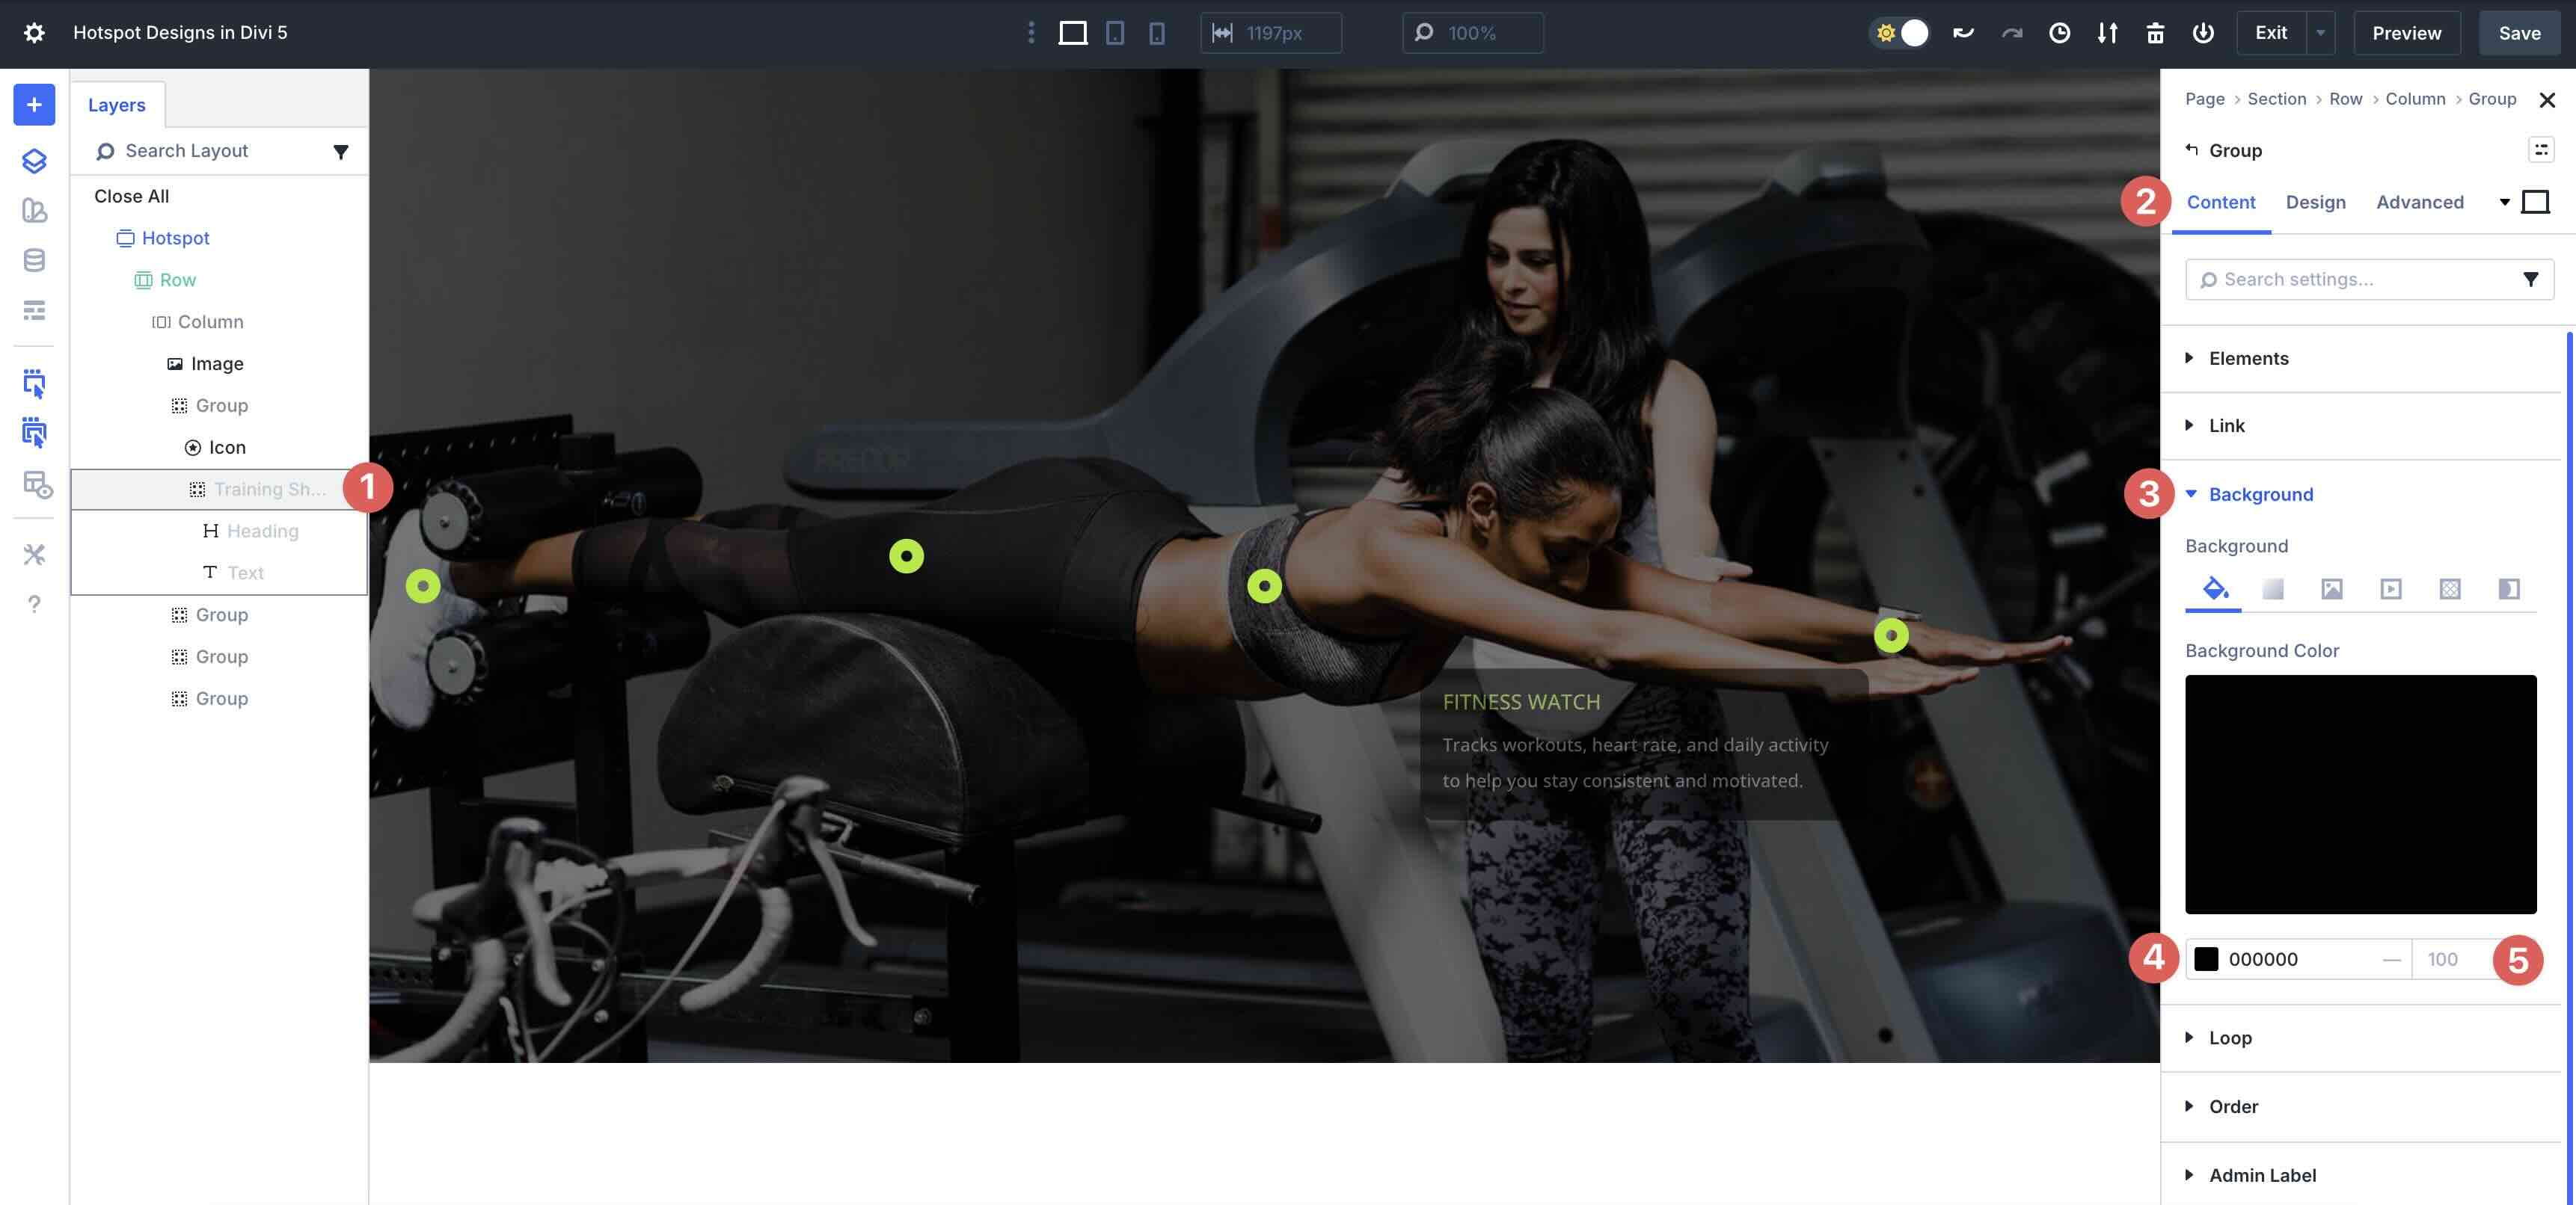Click the trash icon in the top bar
This screenshot has width=2576, height=1205.
pos(2155,33)
